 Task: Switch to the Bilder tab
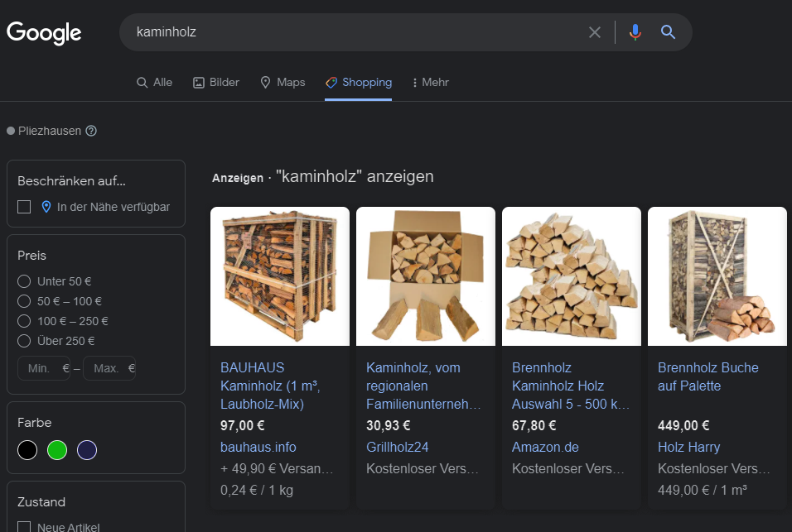click(x=216, y=82)
